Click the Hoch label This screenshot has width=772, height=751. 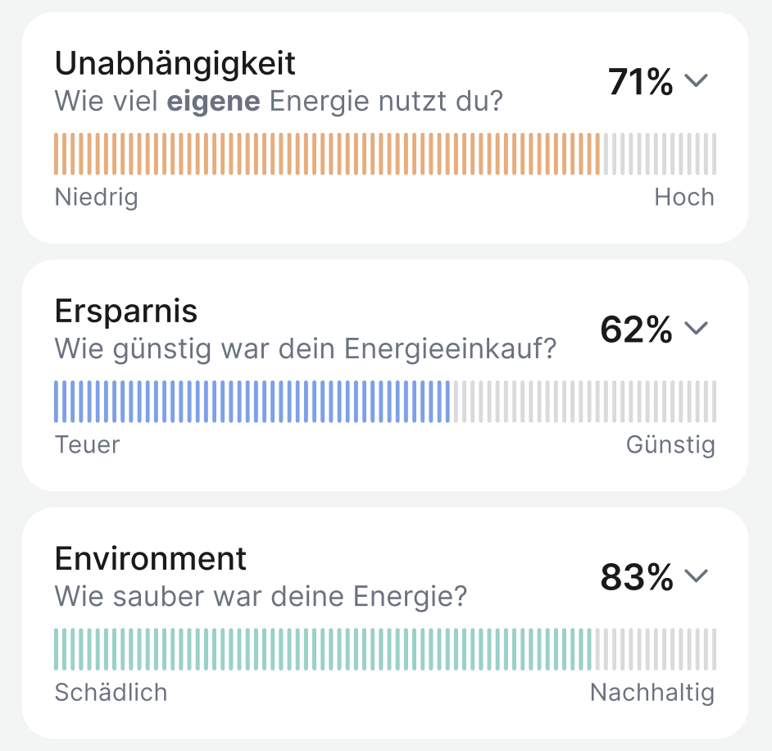coord(685,197)
